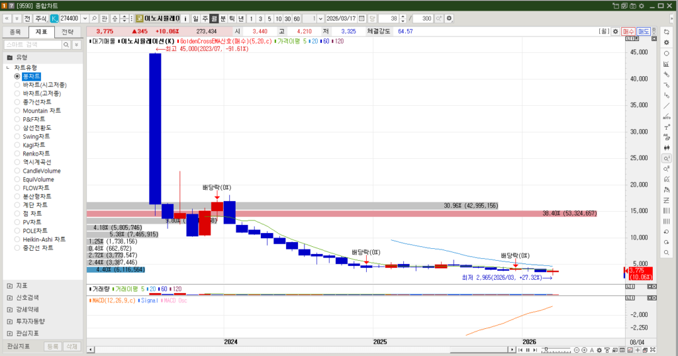
Task: Click the magnifier icon at bottom of right toolbar
Action: click(665, 253)
